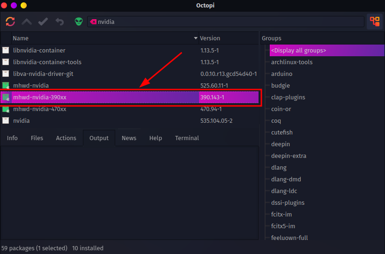This screenshot has width=385, height=254.
Task: Select the dlang-dmd group
Action: 286,179
